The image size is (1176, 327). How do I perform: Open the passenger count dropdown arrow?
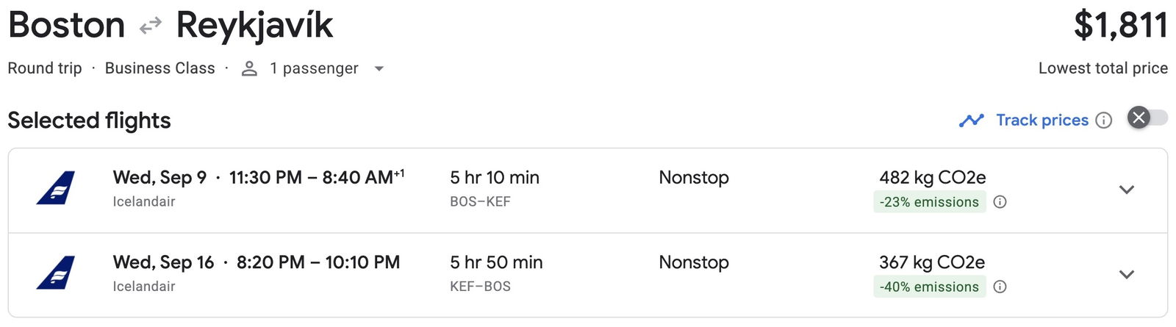(379, 68)
